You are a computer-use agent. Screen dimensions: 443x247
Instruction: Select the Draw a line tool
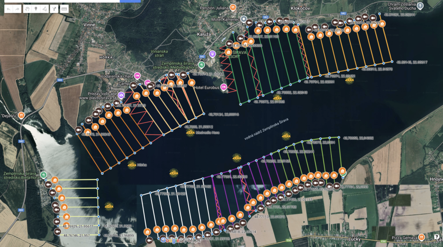45,9
